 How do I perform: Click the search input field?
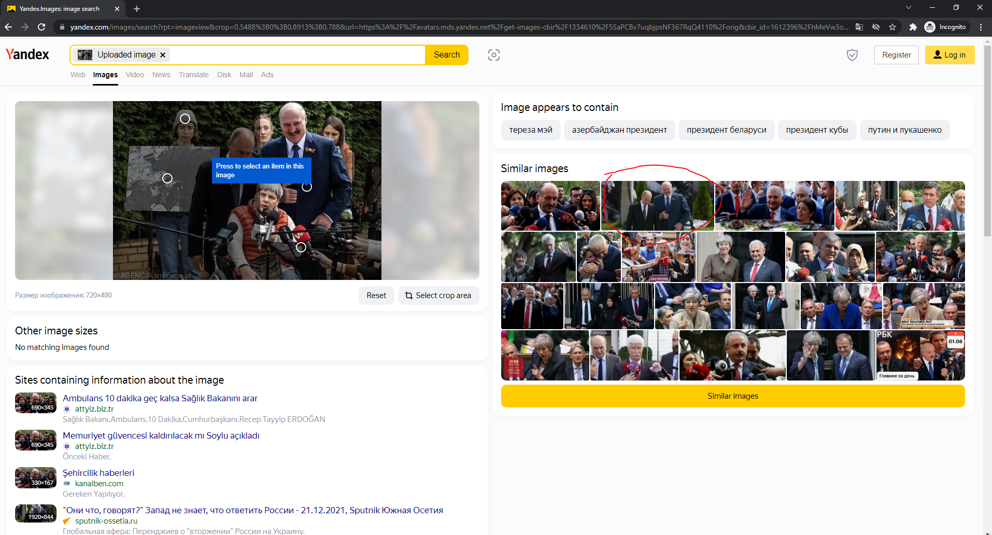coord(295,55)
